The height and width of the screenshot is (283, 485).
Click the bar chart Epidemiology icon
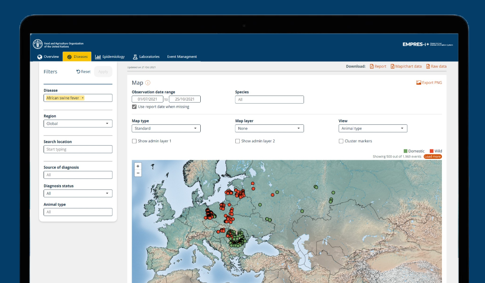[98, 57]
